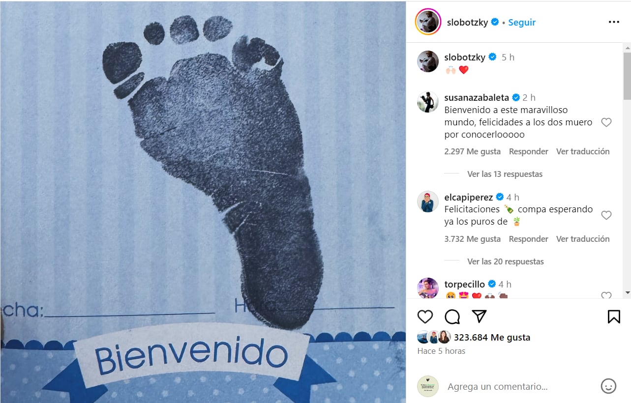Save the post with the bookmark icon
Image resolution: width=631 pixels, height=403 pixels.
click(614, 317)
